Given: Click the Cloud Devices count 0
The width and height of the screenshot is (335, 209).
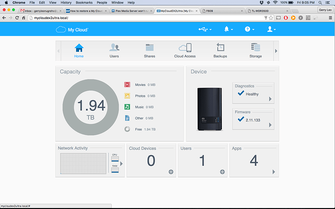Looking at the screenshot, I should coord(151,161).
